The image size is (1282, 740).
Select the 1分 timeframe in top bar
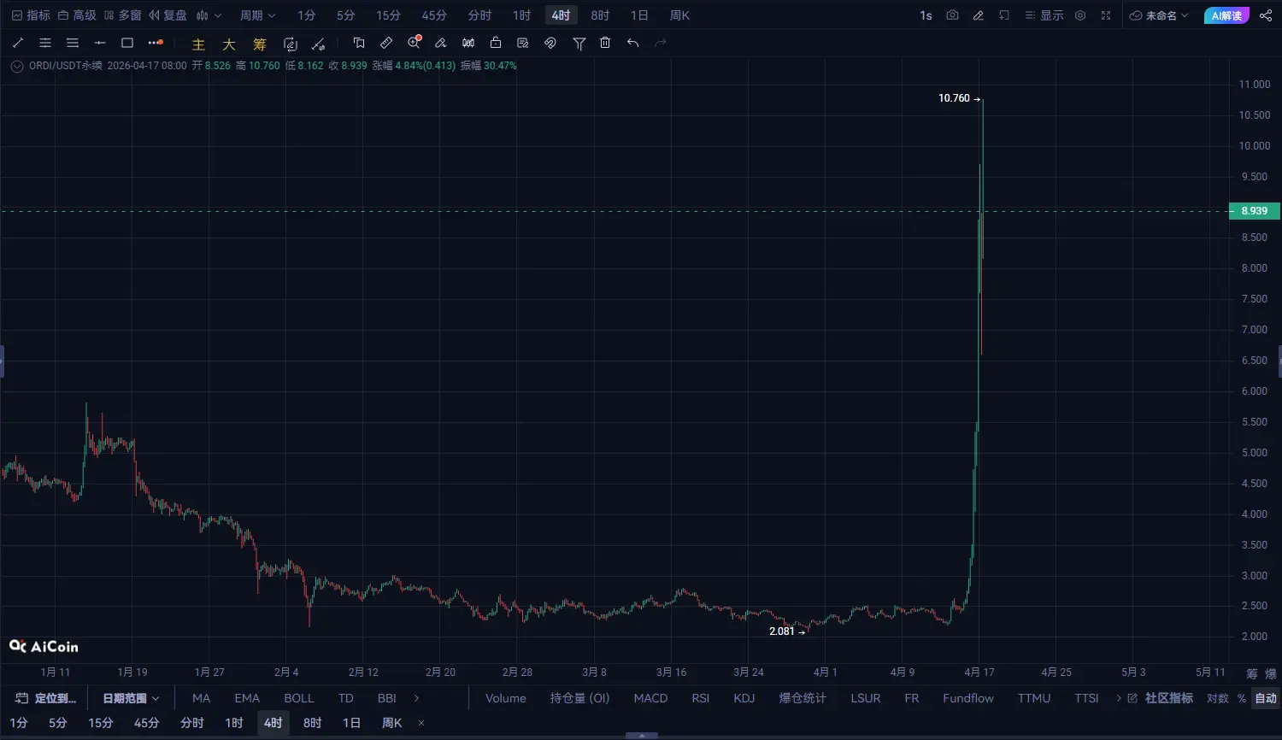coord(307,15)
